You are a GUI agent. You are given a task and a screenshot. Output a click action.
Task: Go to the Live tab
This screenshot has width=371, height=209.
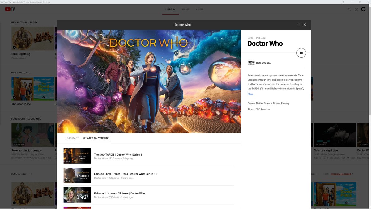coord(200,10)
